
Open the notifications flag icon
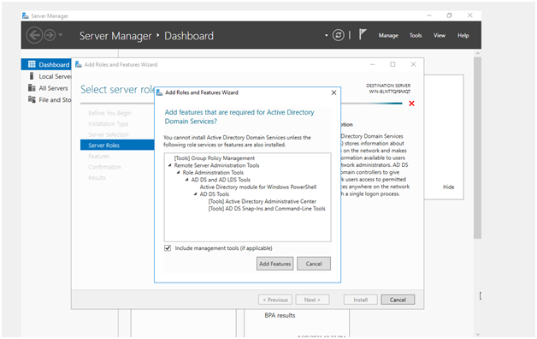click(x=363, y=34)
